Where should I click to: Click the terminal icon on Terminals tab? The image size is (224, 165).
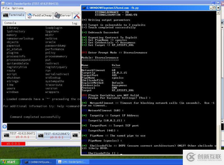(x=6, y=15)
